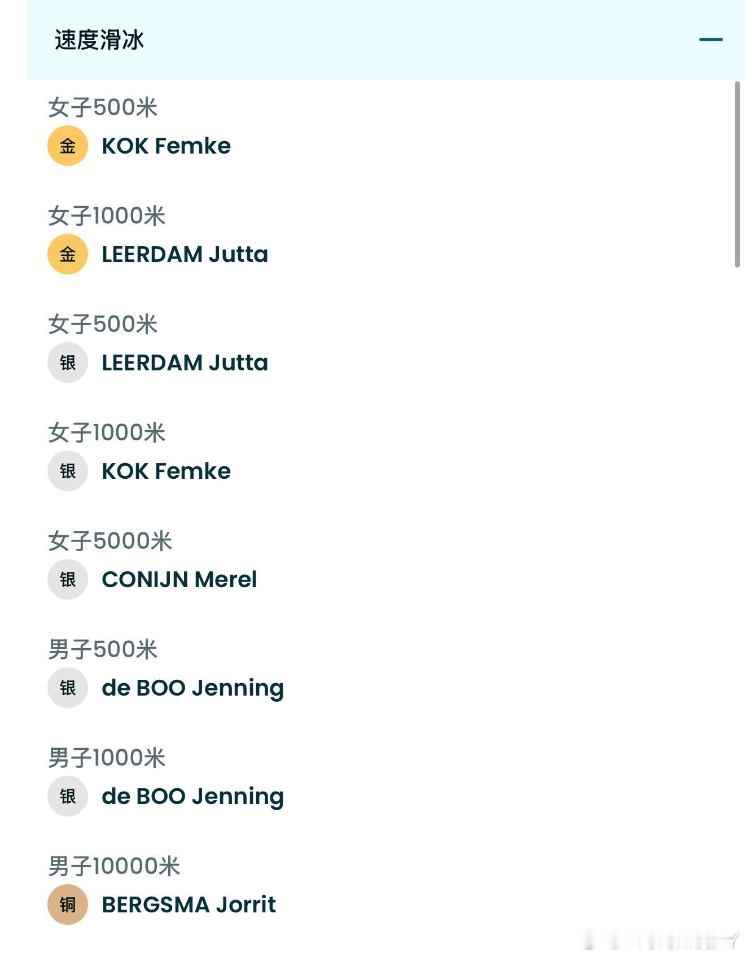Select de BOO Jenning under 男子1000米
This screenshot has height=957, width=745.
192,796
